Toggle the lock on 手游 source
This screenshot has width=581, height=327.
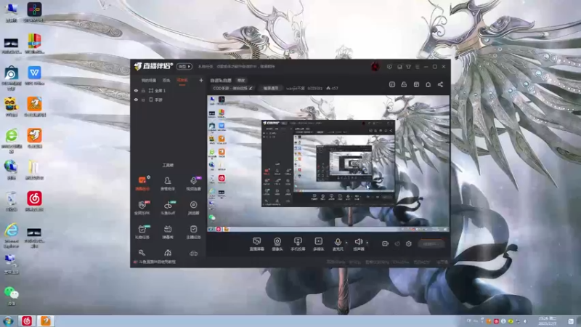tap(143, 100)
